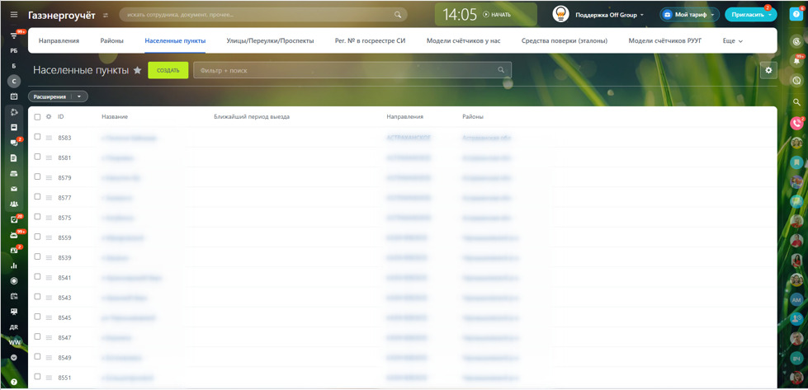This screenshot has height=390, width=808.
Task: Check the checkbox for row 8549
Action: (37, 356)
